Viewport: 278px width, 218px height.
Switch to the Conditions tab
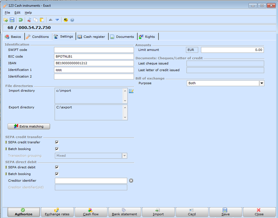point(38,36)
